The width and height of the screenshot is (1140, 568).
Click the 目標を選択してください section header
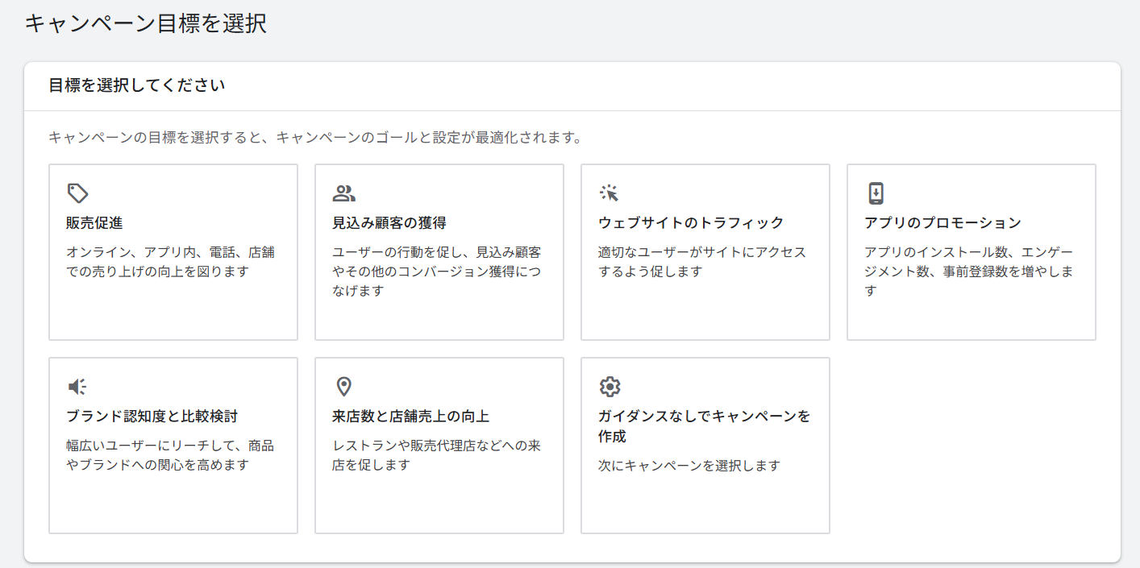(x=136, y=85)
